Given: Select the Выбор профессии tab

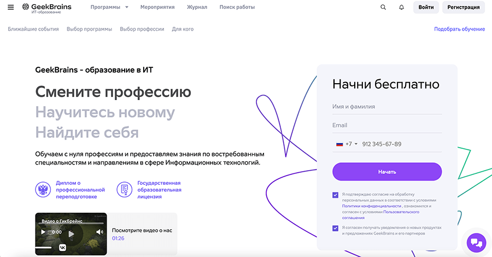Looking at the screenshot, I should 142,29.
